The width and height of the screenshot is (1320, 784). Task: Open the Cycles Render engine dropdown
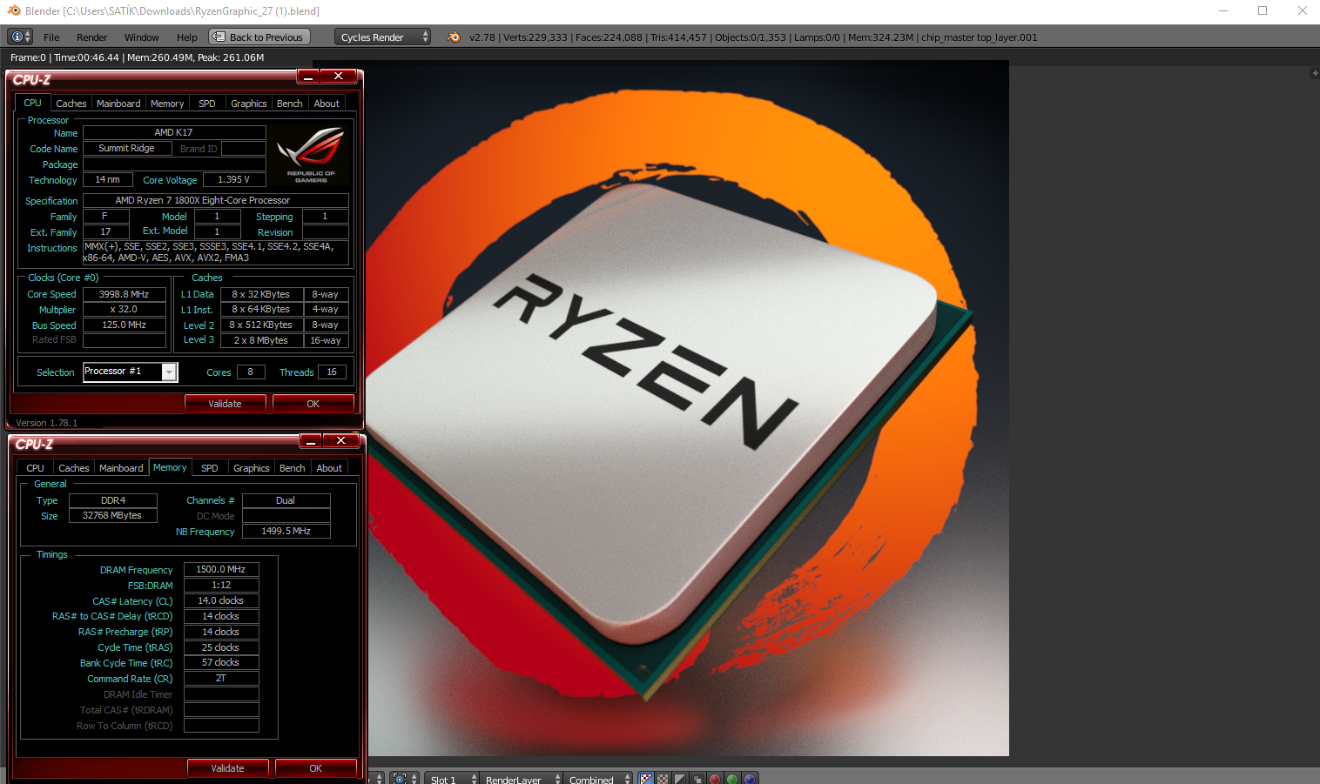coord(382,37)
